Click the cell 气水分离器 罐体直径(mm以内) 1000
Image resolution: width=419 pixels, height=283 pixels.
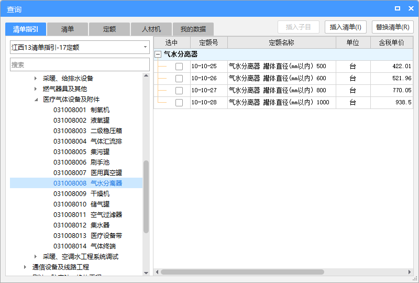click(282, 102)
